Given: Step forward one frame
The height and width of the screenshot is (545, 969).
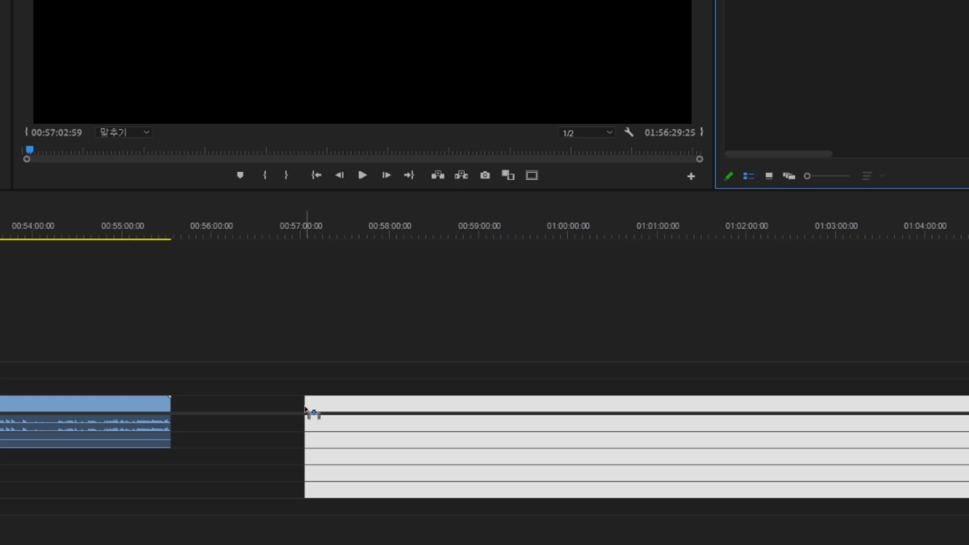Looking at the screenshot, I should 386,175.
